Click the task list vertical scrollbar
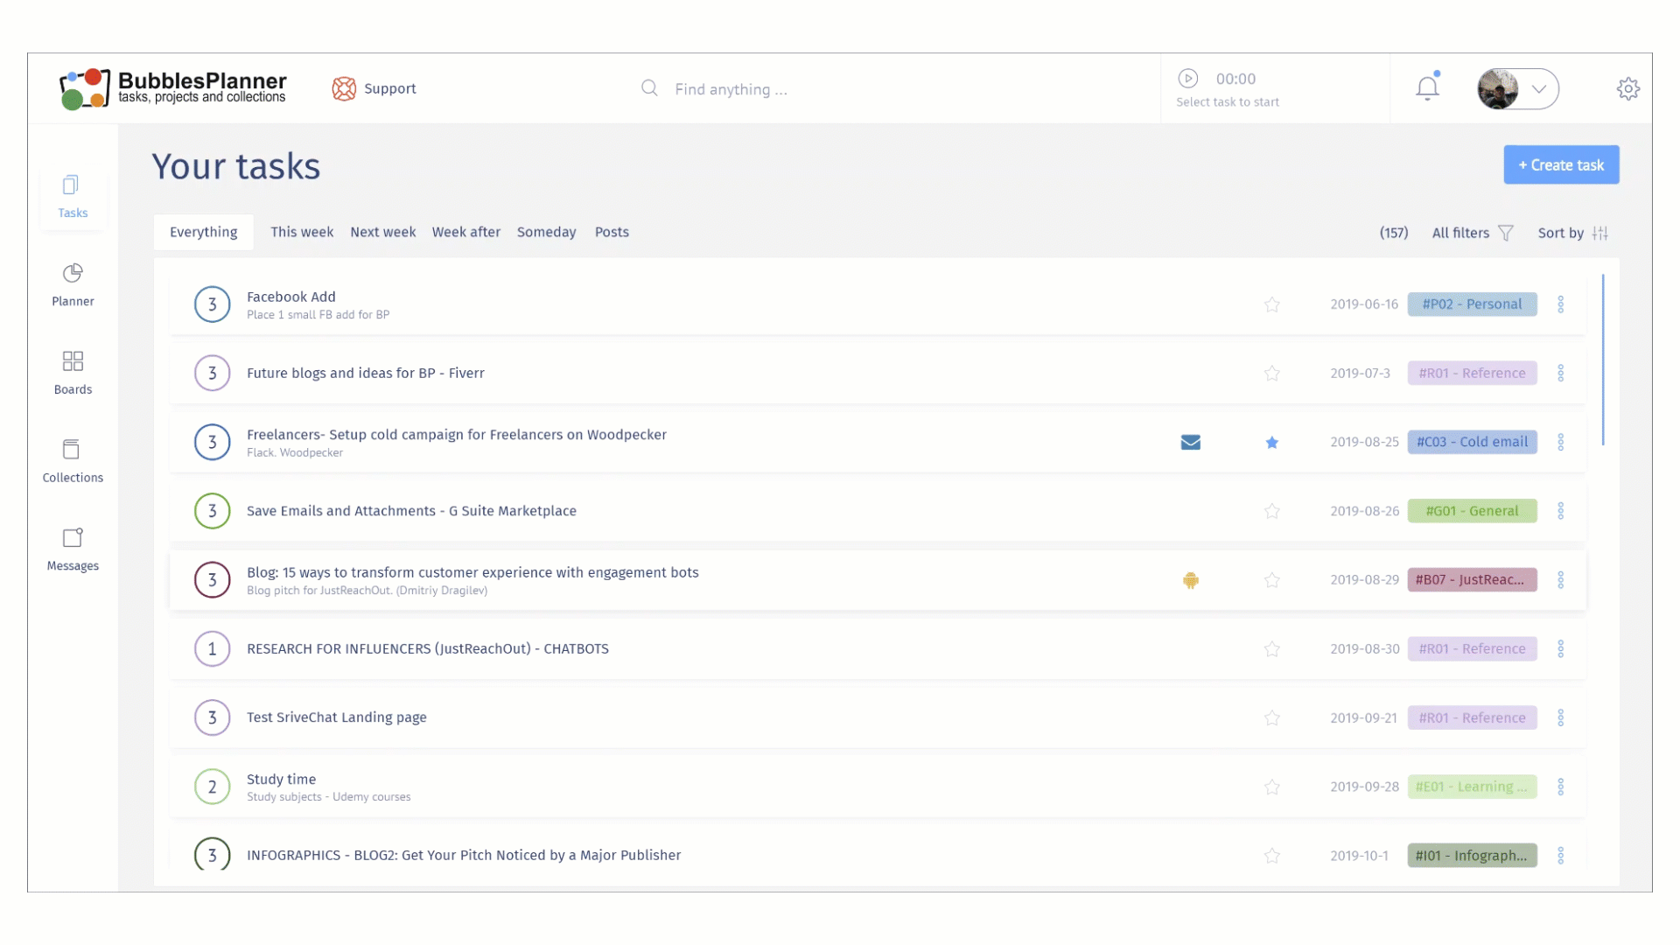 pyautogui.click(x=1603, y=360)
